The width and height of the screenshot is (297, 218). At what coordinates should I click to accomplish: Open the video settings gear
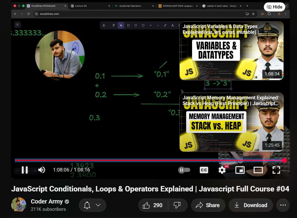pos(222,170)
